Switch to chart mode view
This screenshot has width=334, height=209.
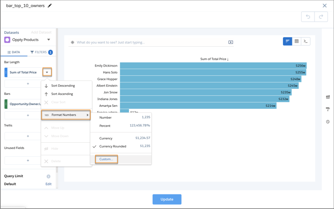pos(288,41)
